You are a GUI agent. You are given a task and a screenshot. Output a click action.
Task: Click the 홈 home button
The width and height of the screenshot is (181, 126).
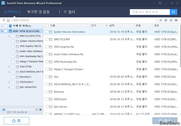point(16,121)
